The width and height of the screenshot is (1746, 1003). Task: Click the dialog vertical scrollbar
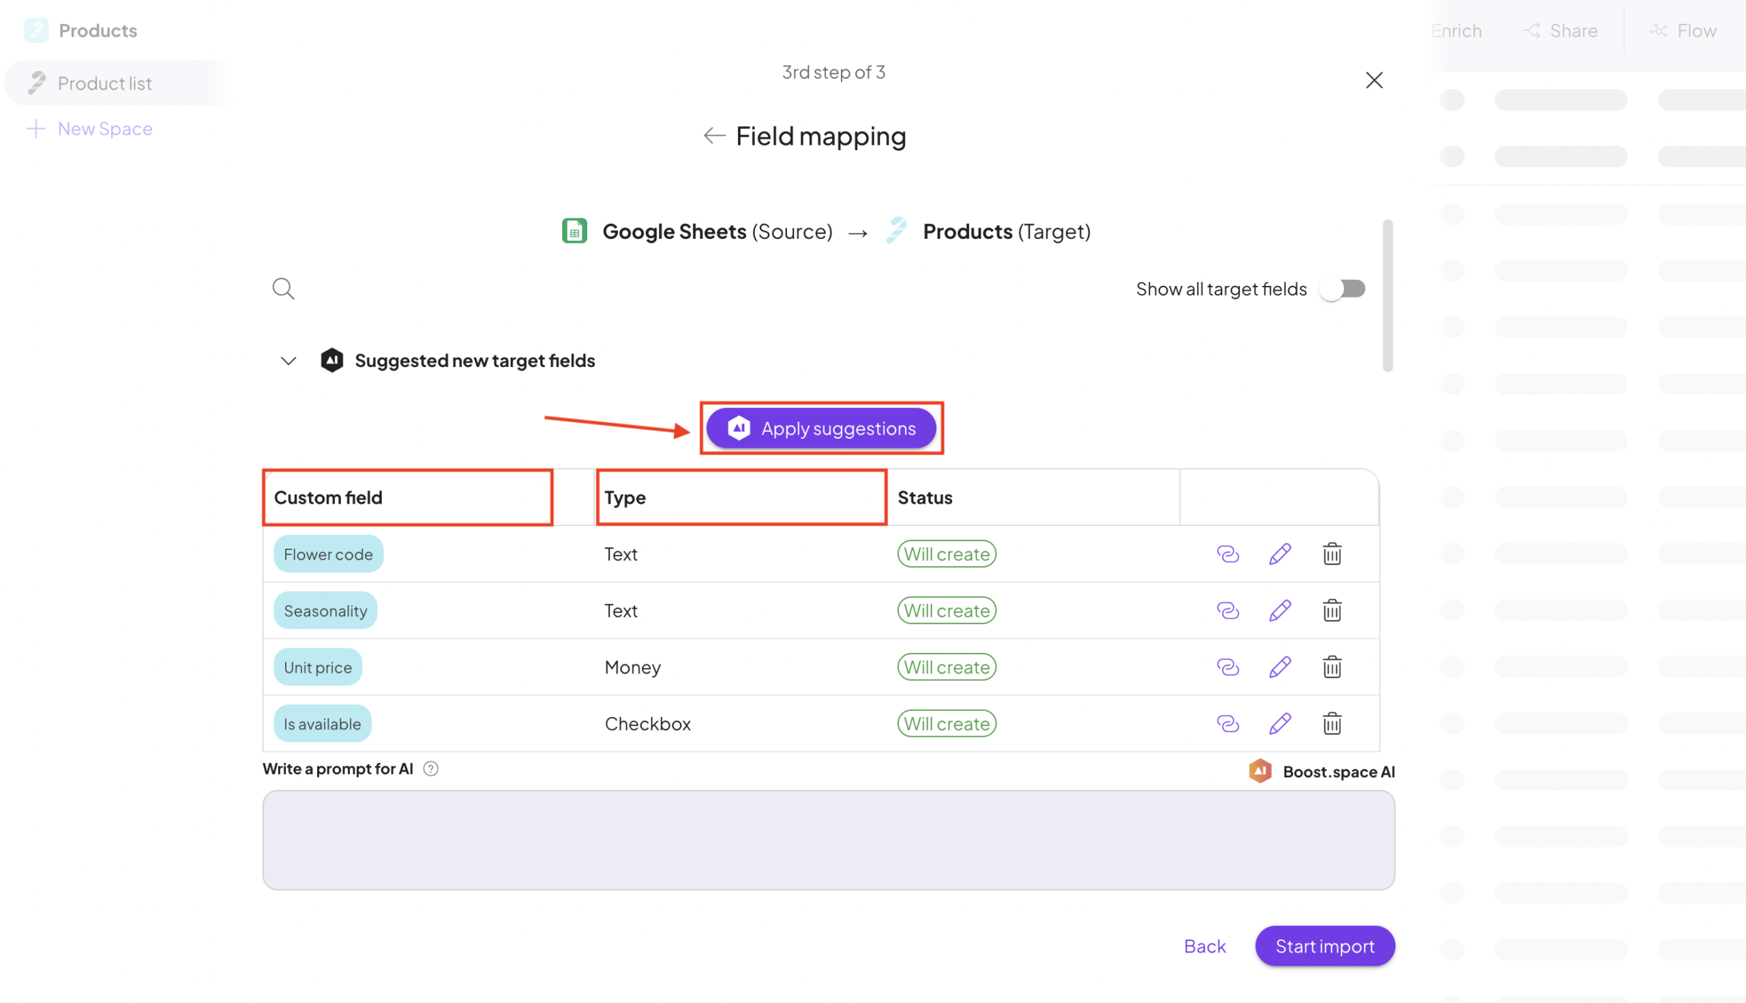coord(1387,296)
